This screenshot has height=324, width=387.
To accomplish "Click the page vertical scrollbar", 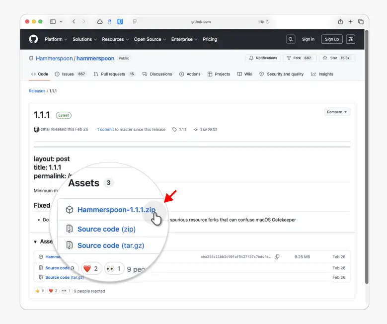I will pyautogui.click(x=367, y=157).
